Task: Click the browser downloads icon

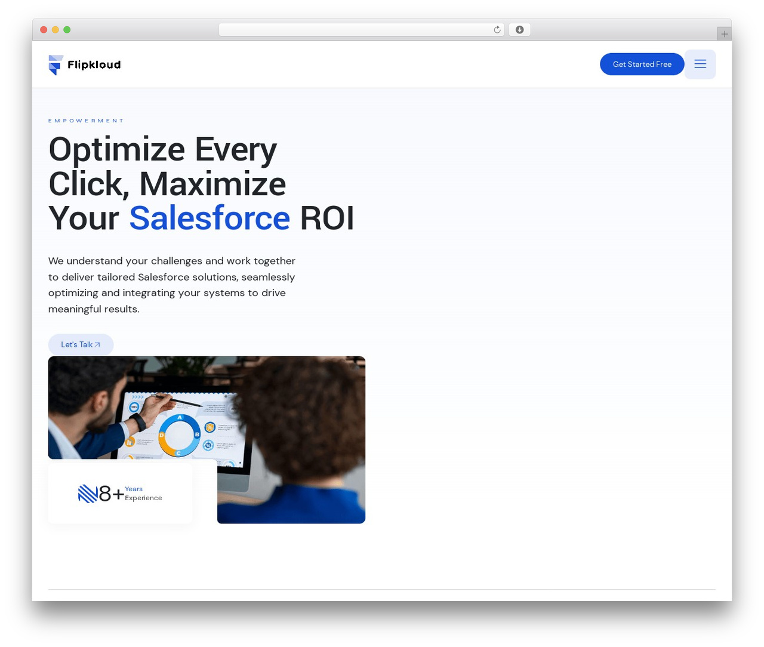Action: [x=520, y=30]
